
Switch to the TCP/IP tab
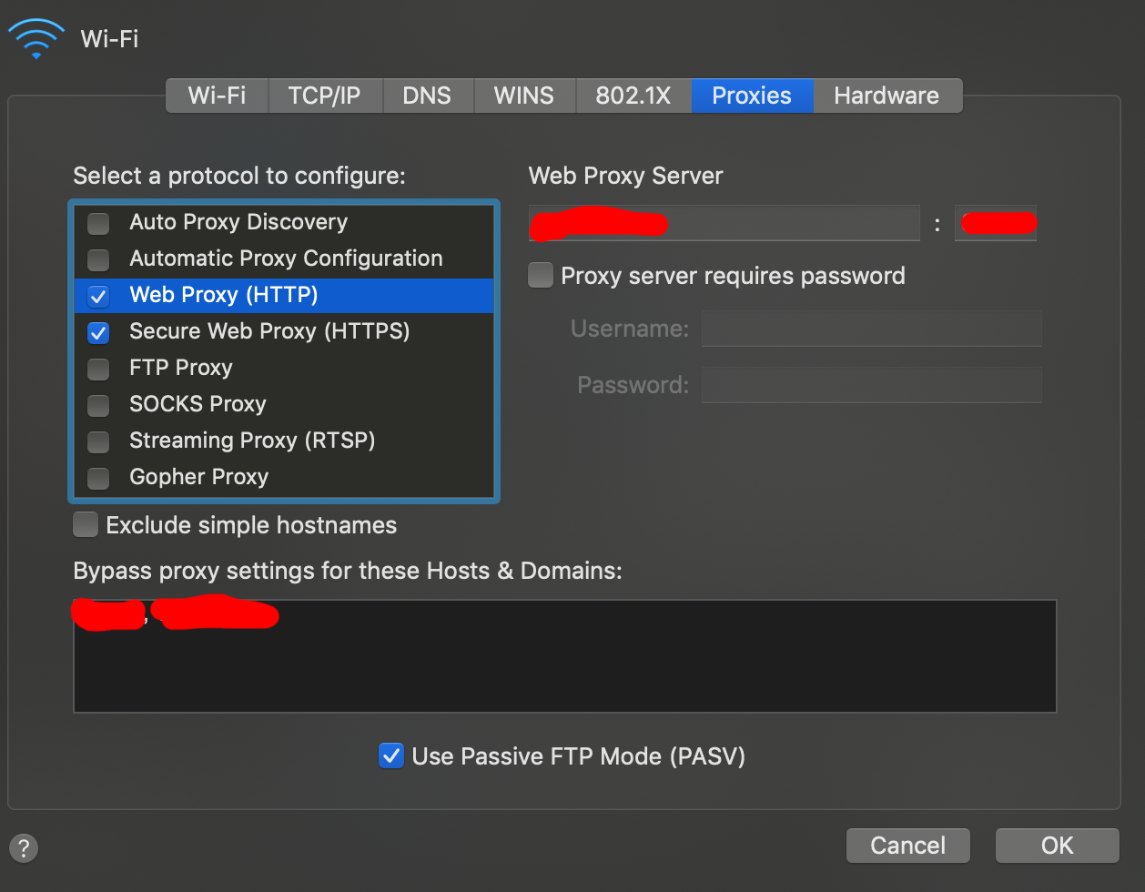coord(324,96)
